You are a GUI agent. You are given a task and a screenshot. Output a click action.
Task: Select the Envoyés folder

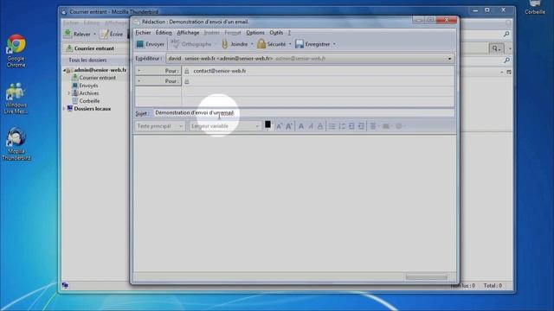(88, 86)
